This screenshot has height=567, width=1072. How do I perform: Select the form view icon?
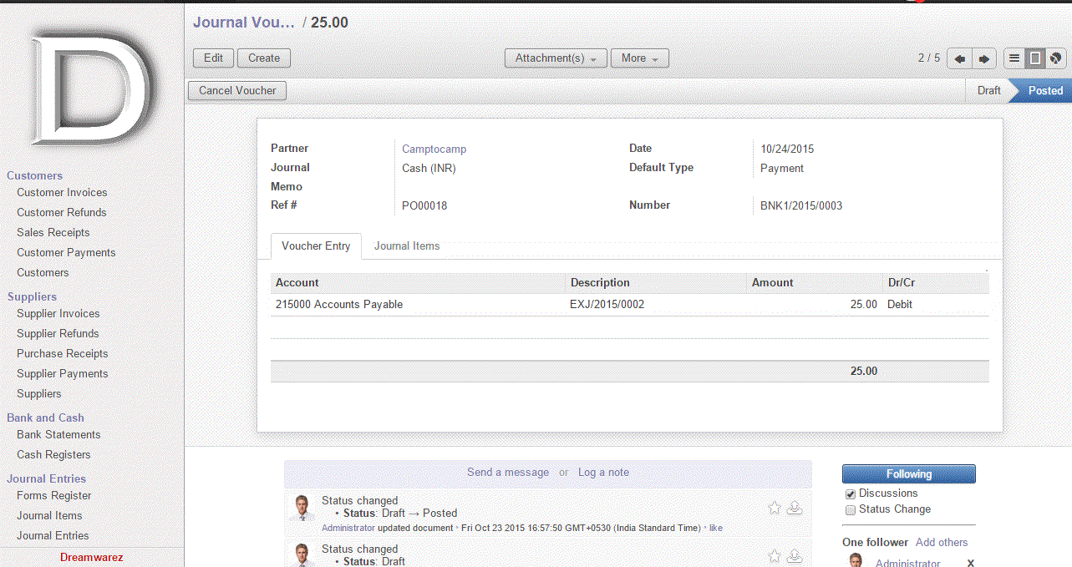[x=1034, y=58]
